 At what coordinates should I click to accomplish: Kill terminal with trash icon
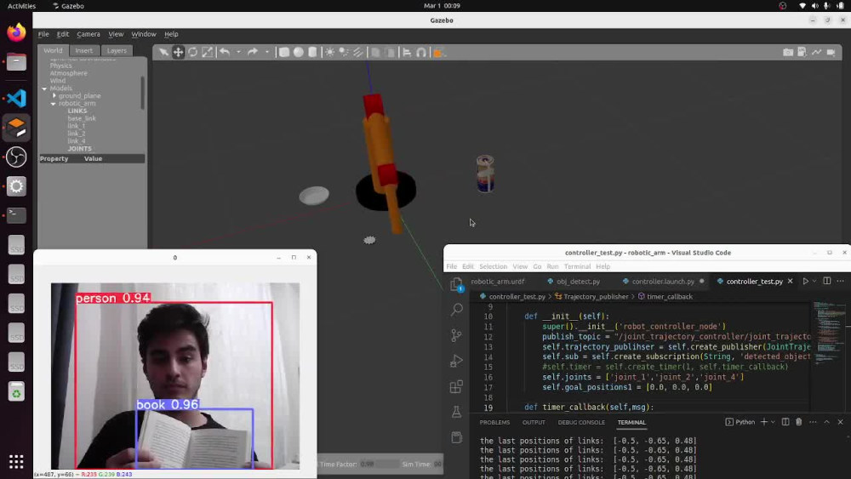(x=799, y=421)
